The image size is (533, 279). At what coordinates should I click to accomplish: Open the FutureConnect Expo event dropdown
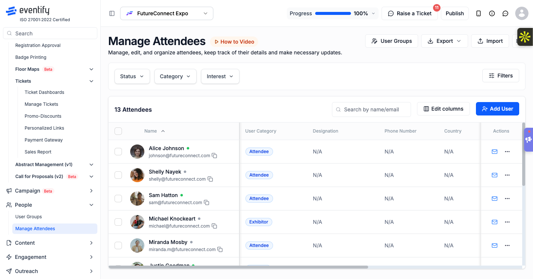click(x=167, y=13)
